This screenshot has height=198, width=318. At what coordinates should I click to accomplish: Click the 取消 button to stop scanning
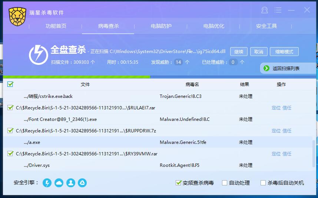pos(259,52)
